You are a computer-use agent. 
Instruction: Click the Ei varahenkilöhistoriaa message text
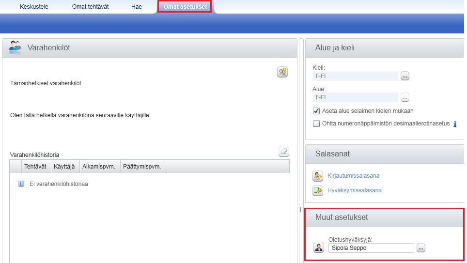click(59, 184)
